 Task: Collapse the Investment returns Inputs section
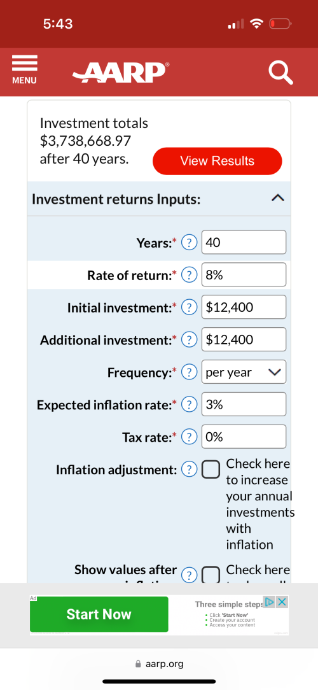click(278, 199)
